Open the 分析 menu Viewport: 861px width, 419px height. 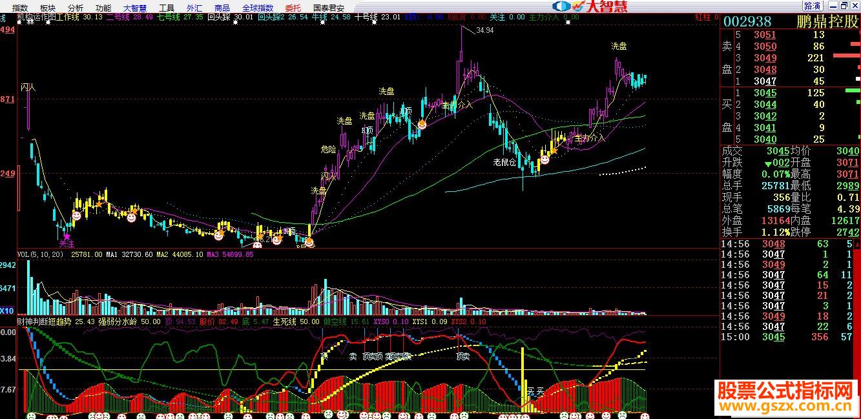[x=76, y=8]
